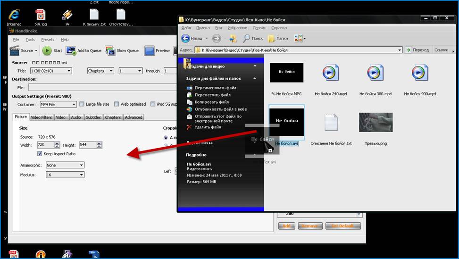This screenshot has width=459, height=259.
Task: Click the Папки folders icon
Action: [271, 38]
